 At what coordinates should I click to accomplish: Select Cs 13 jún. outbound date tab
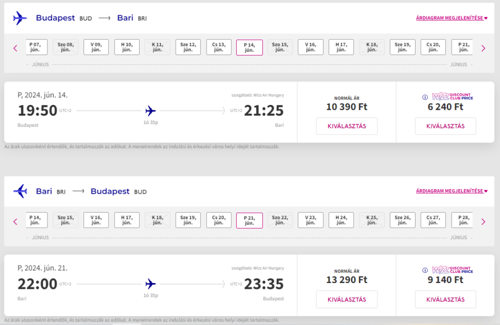(x=219, y=47)
